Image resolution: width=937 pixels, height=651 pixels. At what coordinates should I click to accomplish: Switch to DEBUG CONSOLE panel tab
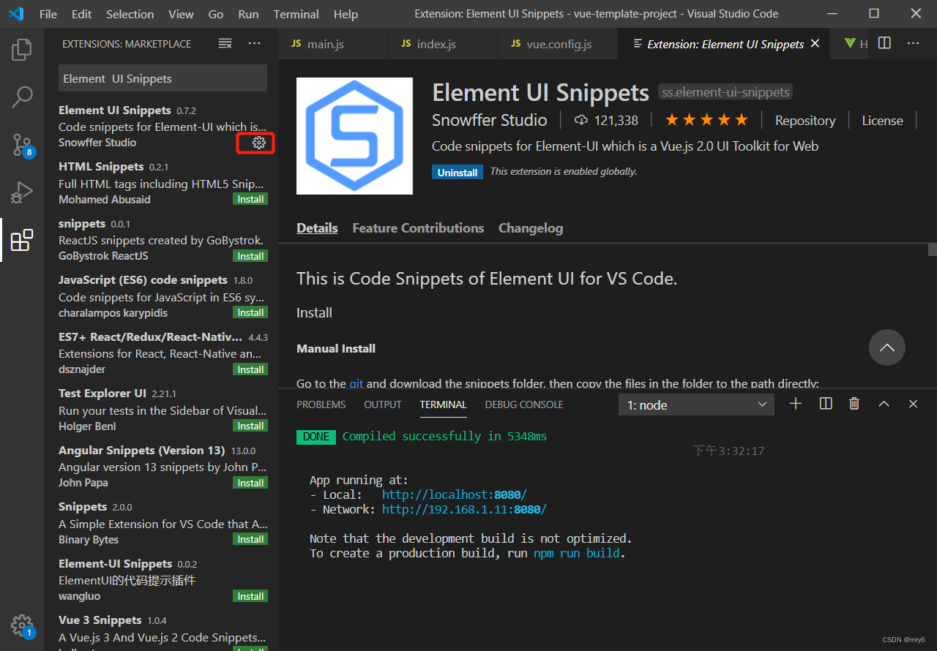[524, 404]
